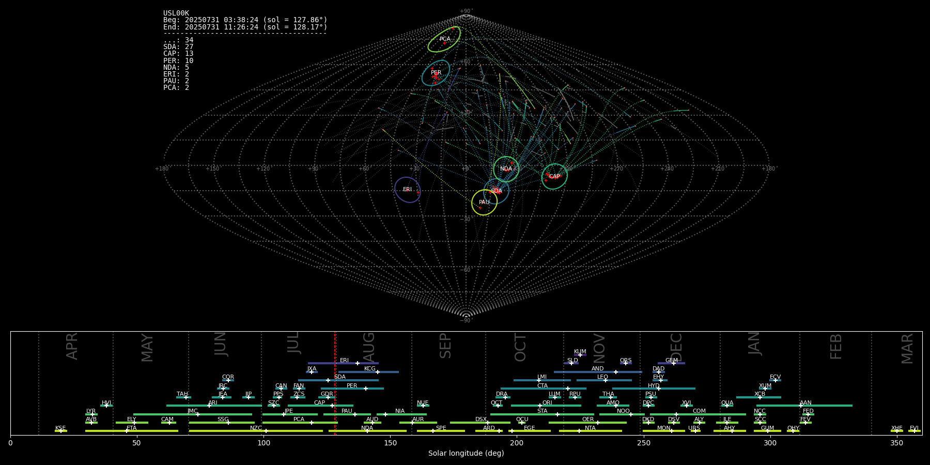The width and height of the screenshot is (930, 465).
Task: Click the QUA shower label in timeline
Action: [x=727, y=403]
